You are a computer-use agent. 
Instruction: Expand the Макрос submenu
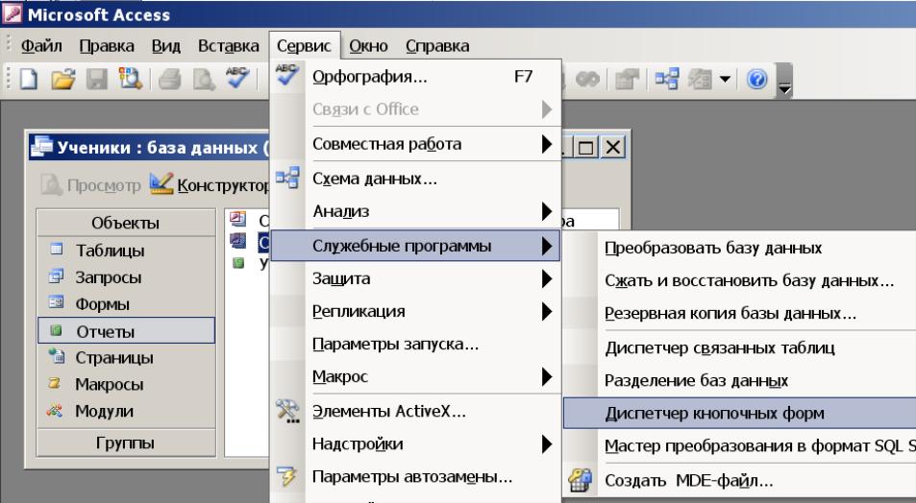415,376
